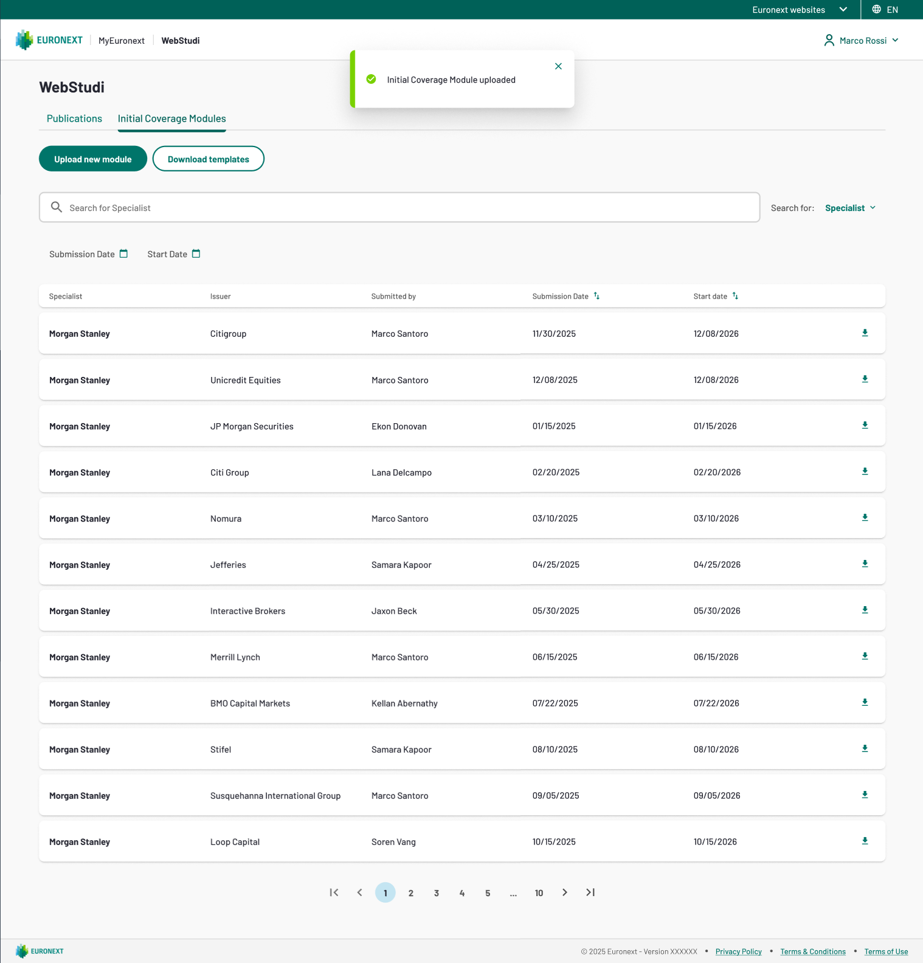Go to results page 5
The height and width of the screenshot is (963, 923).
(x=488, y=892)
